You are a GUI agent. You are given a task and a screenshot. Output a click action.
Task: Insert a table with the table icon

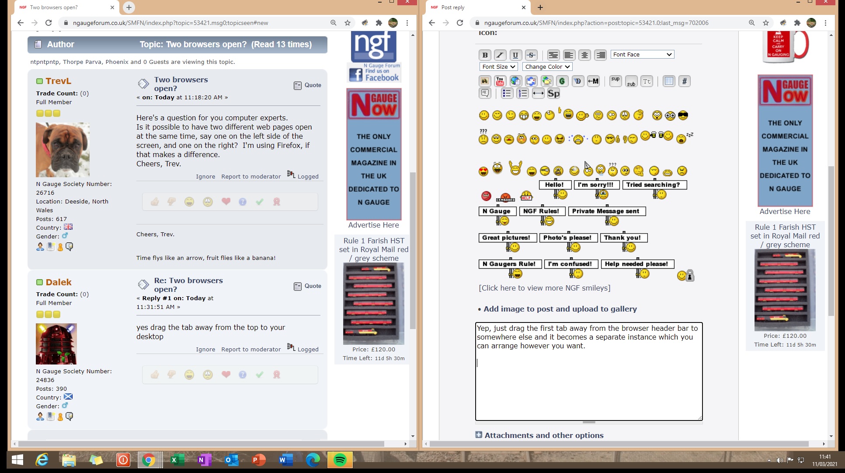[669, 81]
